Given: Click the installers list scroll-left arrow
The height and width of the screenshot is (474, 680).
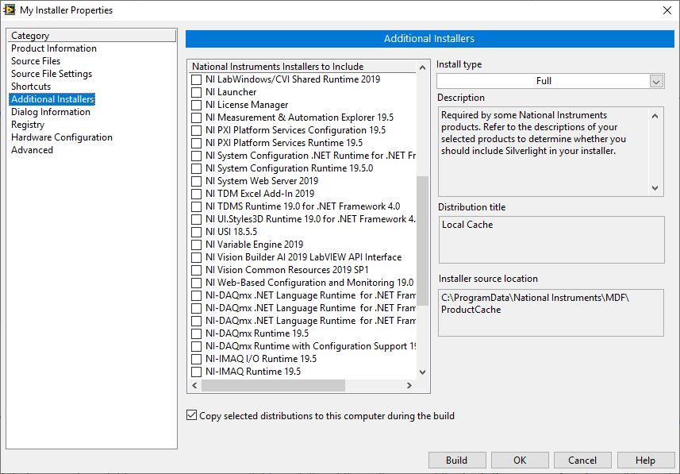Looking at the screenshot, I should (194, 385).
